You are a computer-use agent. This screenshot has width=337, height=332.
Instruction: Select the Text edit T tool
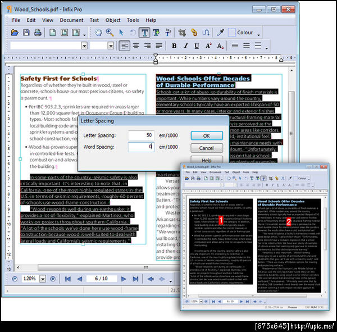click(144, 33)
